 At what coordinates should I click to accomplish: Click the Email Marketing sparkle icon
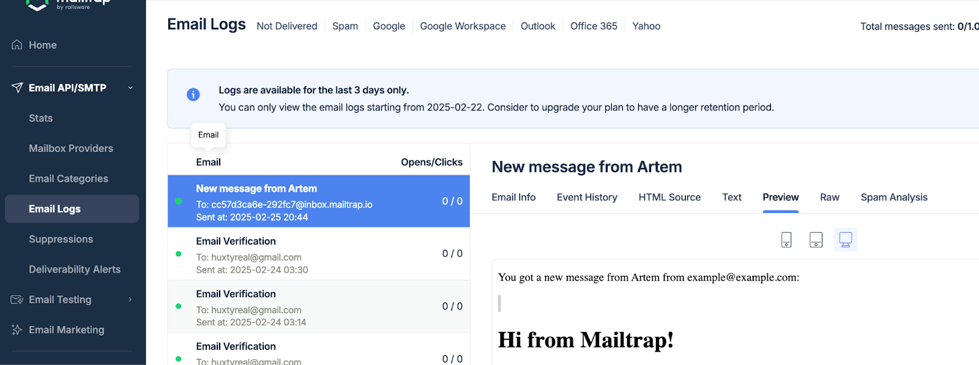point(17,330)
